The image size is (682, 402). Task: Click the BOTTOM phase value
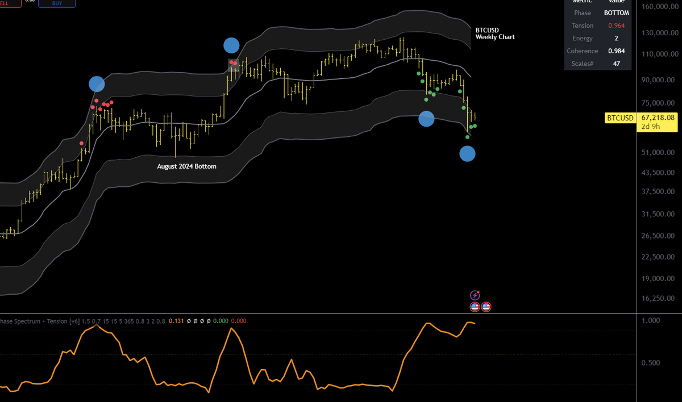[616, 12]
